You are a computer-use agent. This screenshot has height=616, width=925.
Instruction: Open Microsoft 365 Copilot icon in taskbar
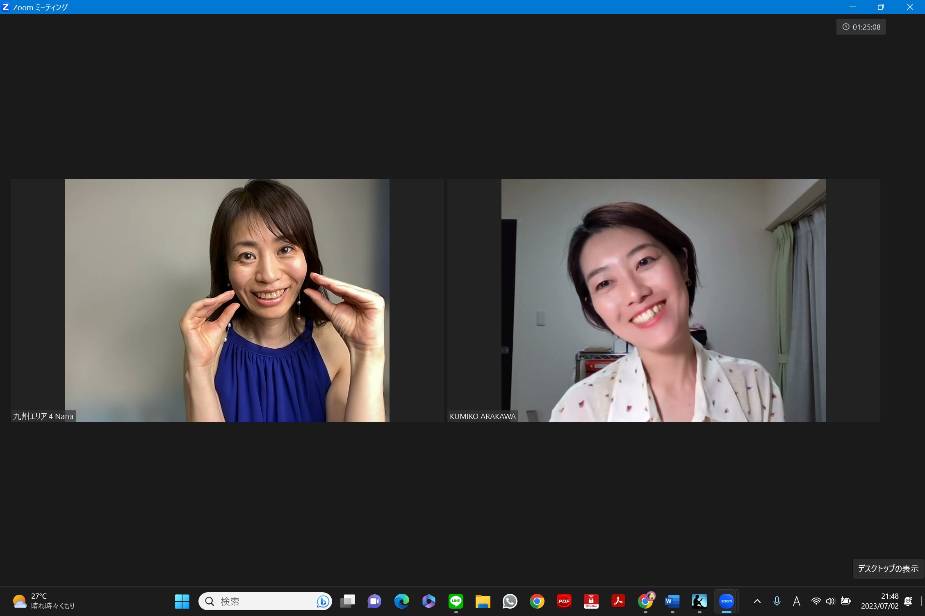[x=429, y=601]
